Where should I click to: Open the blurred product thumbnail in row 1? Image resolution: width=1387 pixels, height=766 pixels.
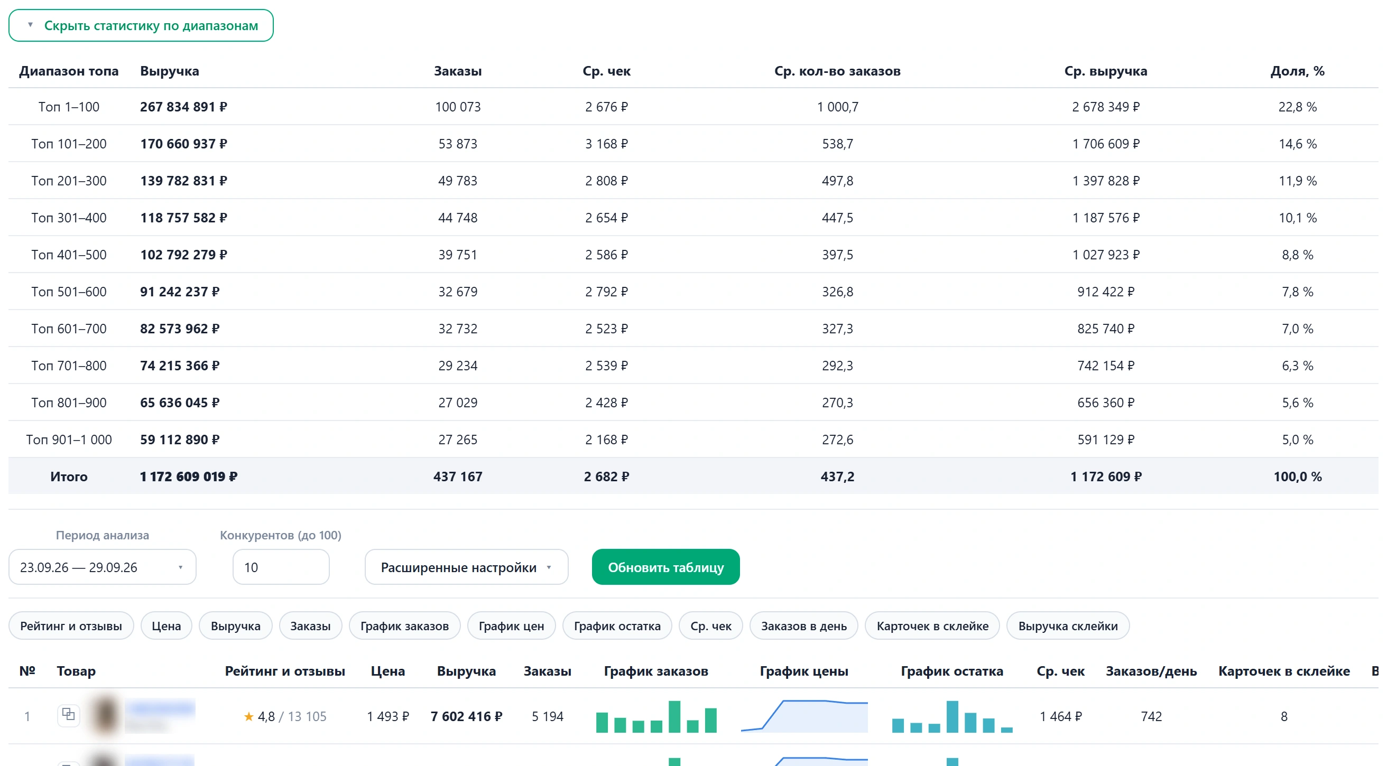pos(105,715)
